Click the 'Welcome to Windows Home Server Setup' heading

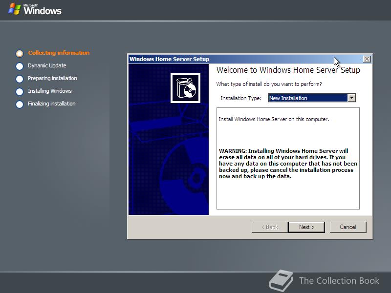coord(288,70)
